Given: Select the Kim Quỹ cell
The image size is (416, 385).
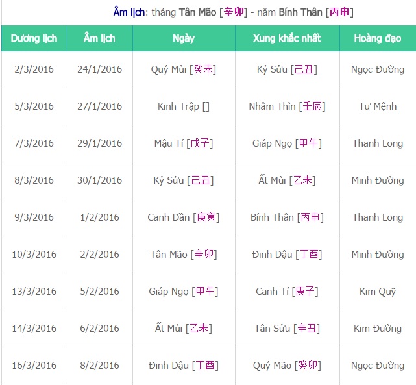Looking at the screenshot, I should tap(378, 292).
